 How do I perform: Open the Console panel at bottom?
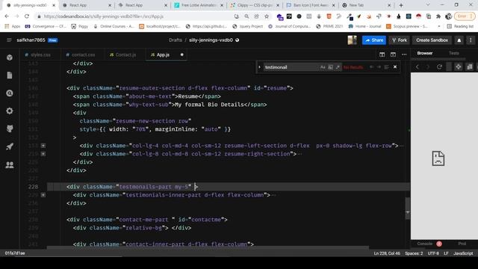click(425, 244)
